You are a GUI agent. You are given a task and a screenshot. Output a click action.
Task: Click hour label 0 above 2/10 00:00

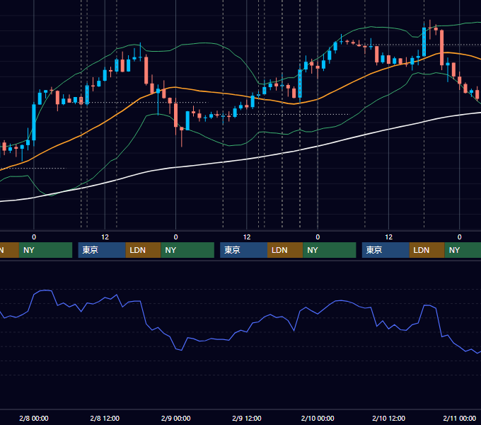pyautogui.click(x=318, y=237)
